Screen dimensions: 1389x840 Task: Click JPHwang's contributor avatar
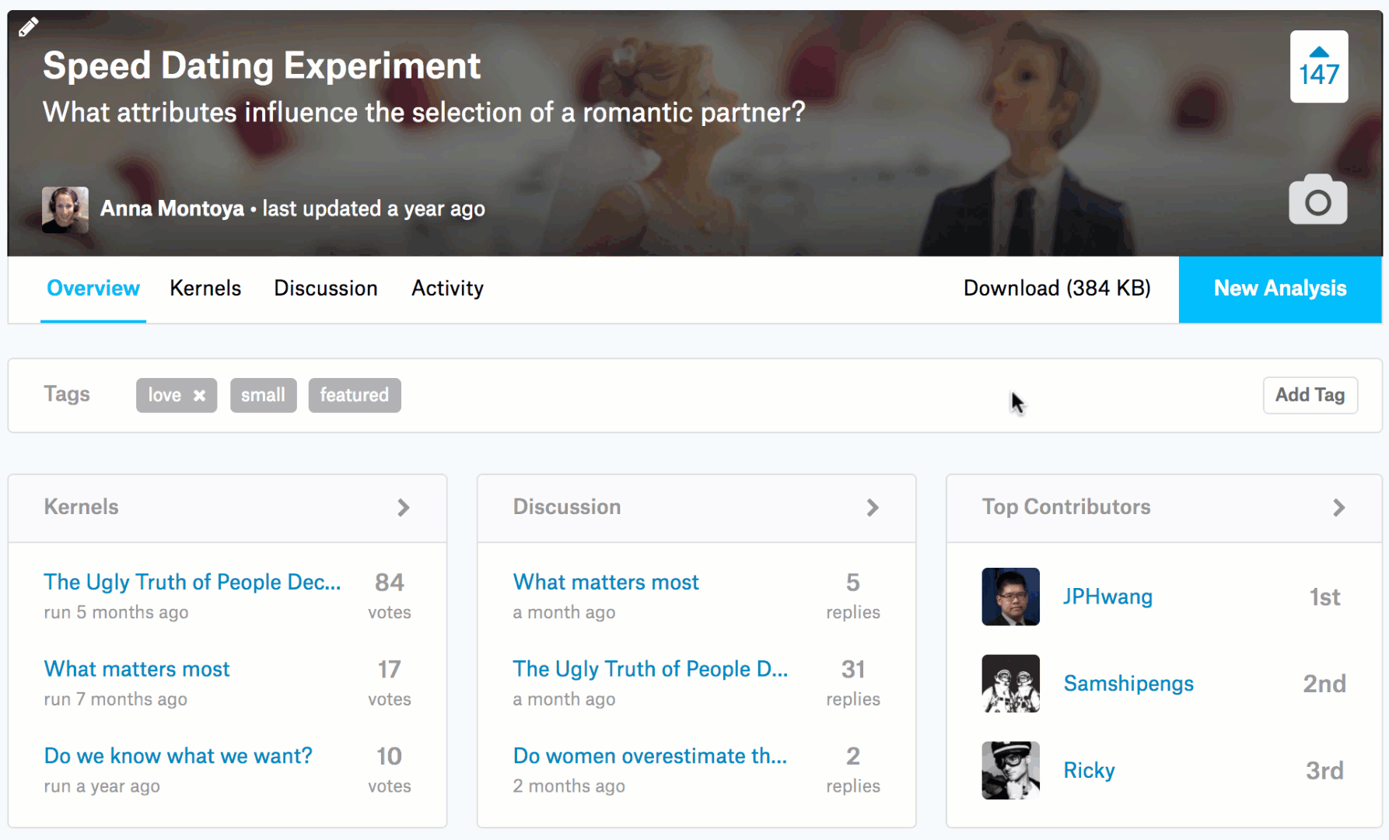click(1009, 597)
